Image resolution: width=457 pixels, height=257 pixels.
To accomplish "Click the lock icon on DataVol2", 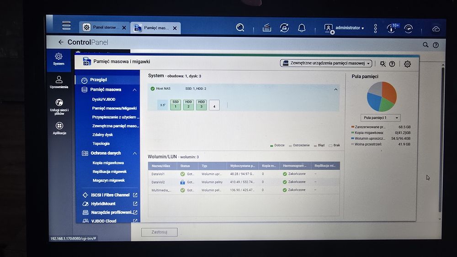I will click(182, 182).
